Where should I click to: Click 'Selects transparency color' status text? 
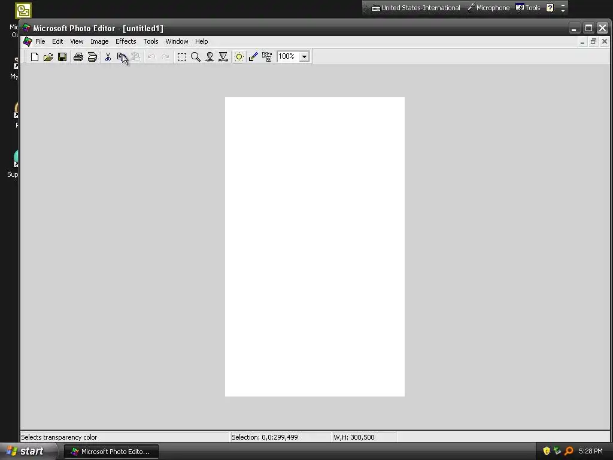pyautogui.click(x=59, y=437)
